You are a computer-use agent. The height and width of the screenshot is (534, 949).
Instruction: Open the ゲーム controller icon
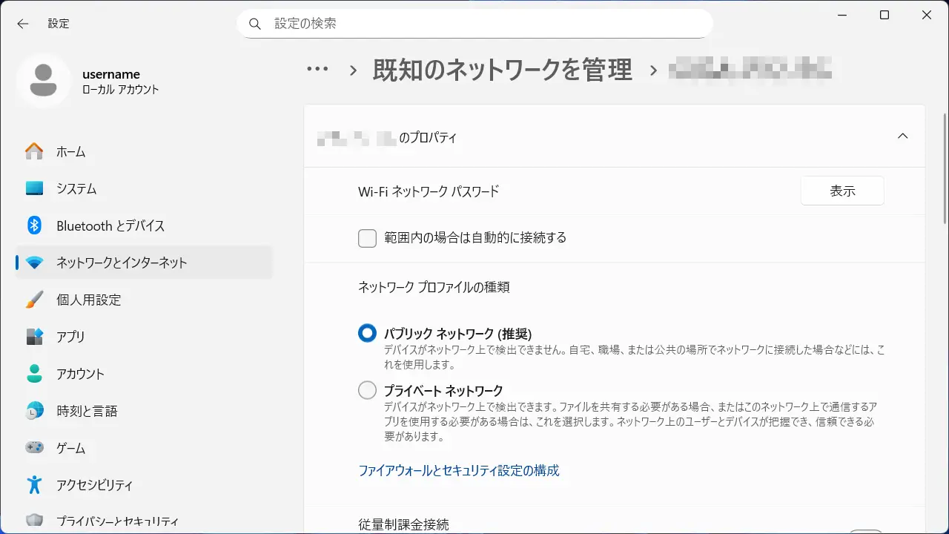pyautogui.click(x=34, y=448)
